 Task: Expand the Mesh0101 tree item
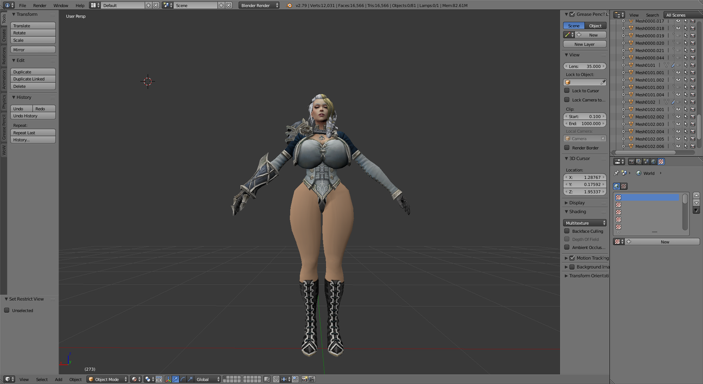point(624,65)
